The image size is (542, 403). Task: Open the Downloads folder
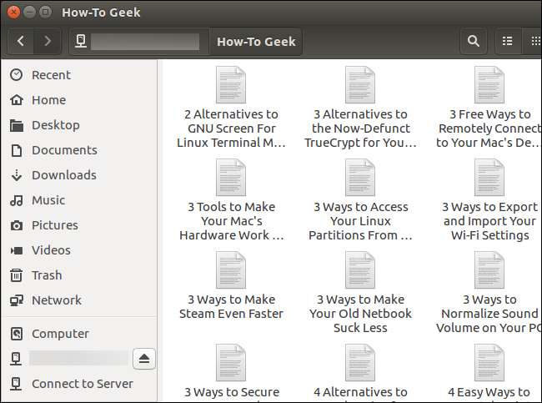click(x=63, y=175)
